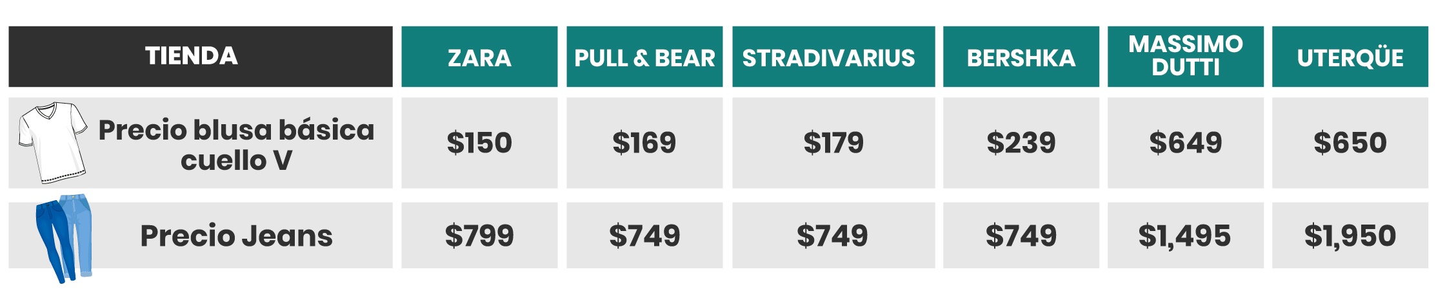
Task: Click the $239 Bershka blouse price
Action: pyautogui.click(x=1021, y=143)
